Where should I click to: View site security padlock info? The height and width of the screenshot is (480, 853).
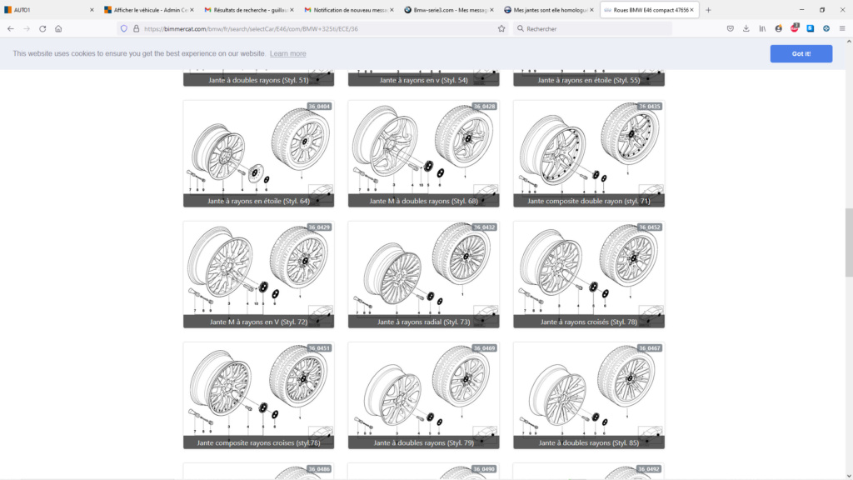[136, 29]
